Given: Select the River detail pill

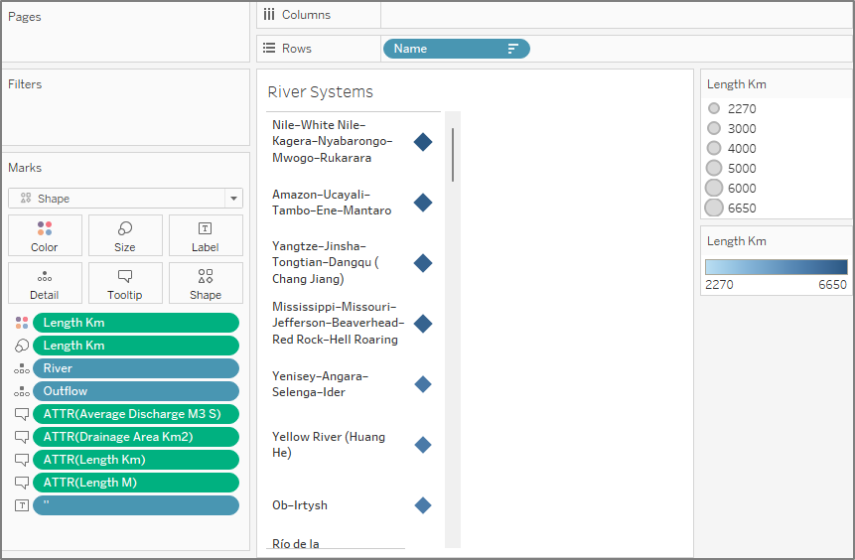Looking at the screenshot, I should [136, 368].
